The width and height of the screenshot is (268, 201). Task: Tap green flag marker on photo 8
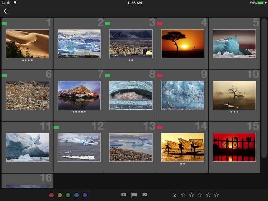pyautogui.click(x=108, y=75)
